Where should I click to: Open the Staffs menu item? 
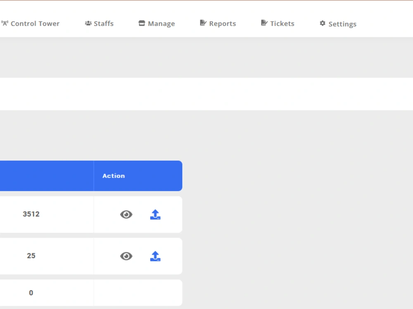[99, 23]
